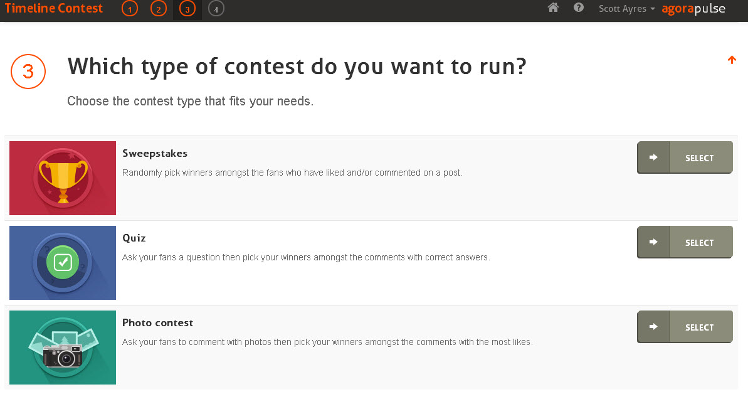Viewport: 748px width, 409px height.
Task: Click the agorapulse logo
Action: (x=693, y=9)
